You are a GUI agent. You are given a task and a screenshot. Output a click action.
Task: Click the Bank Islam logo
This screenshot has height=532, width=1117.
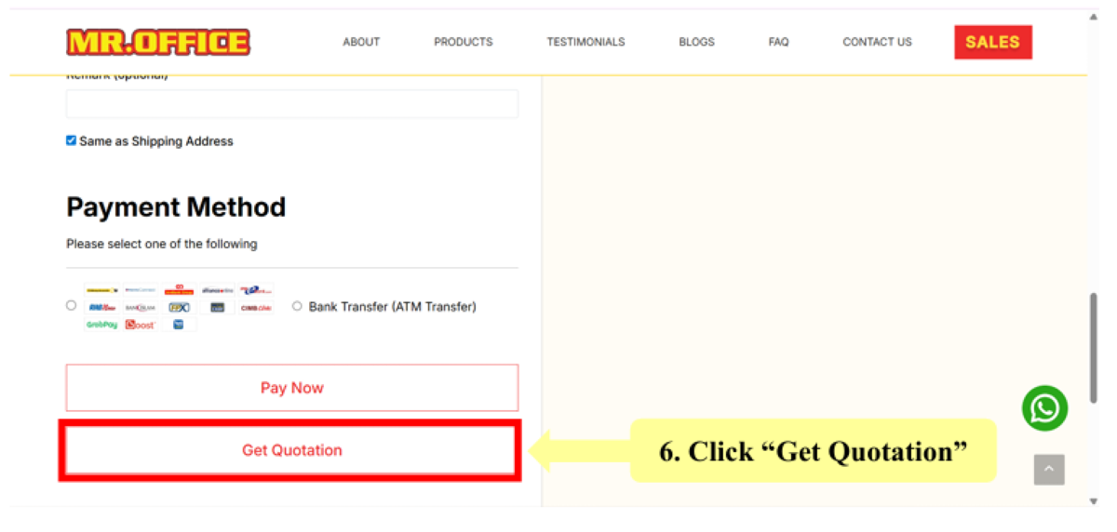(x=141, y=307)
